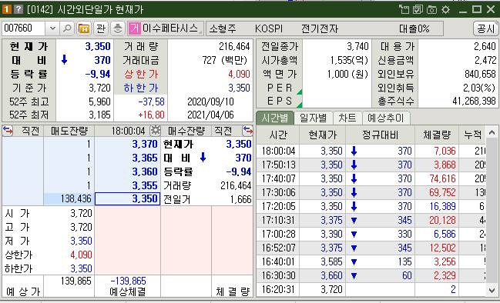Click 시가총액 value 1,535(억)
The height and width of the screenshot is (303, 500).
[349, 60]
